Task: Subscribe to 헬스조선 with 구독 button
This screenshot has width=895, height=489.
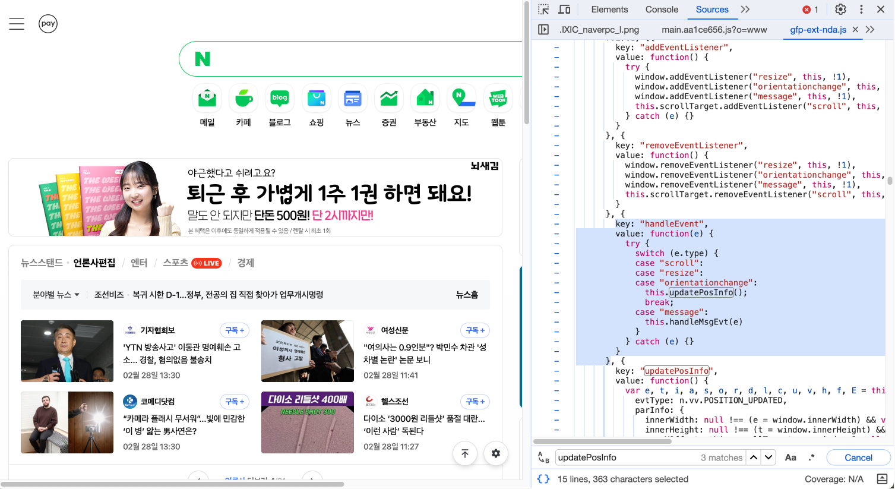Action: tap(475, 402)
